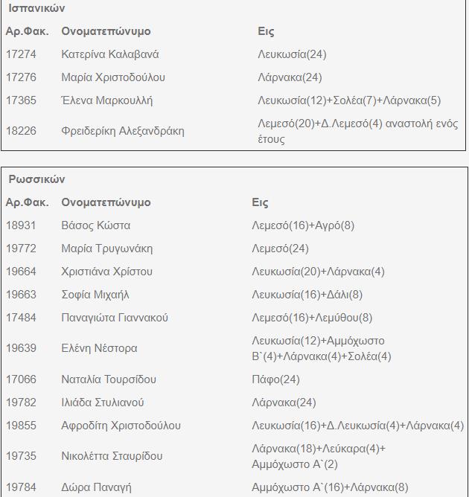Viewport: 469px width, 497px height.
Task: Click file number 18226
Action: click(x=21, y=131)
